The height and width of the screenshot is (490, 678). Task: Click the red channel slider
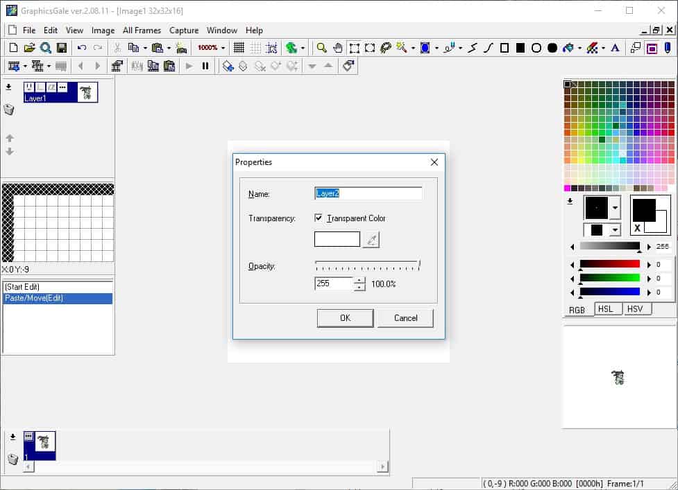(x=610, y=264)
